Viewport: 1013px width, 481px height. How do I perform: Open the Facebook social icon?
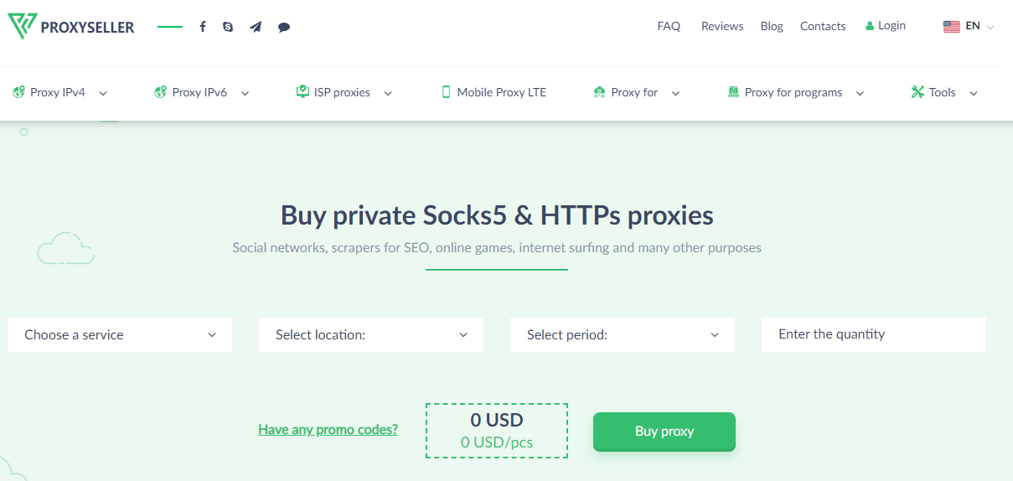203,27
